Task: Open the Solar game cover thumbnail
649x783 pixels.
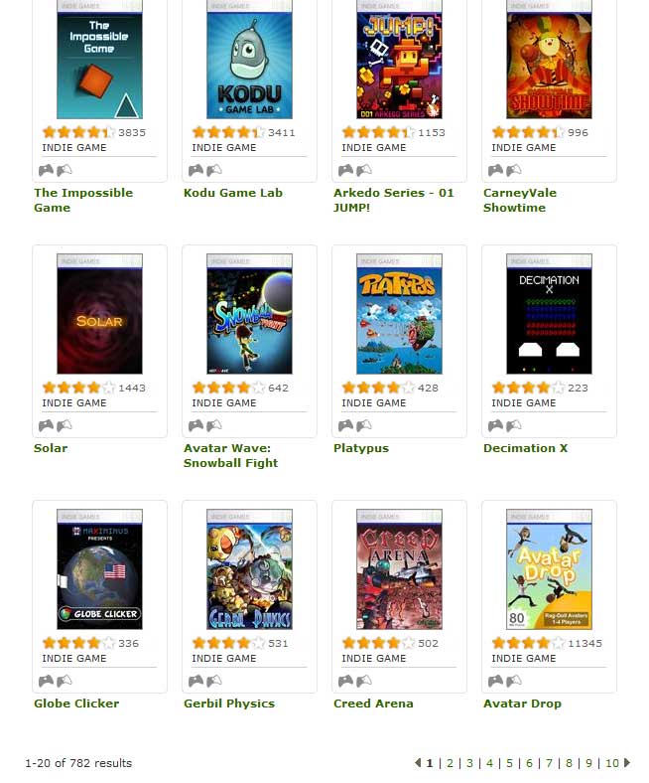Action: pos(100,314)
